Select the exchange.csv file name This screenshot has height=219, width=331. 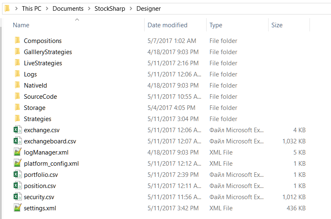click(x=42, y=130)
